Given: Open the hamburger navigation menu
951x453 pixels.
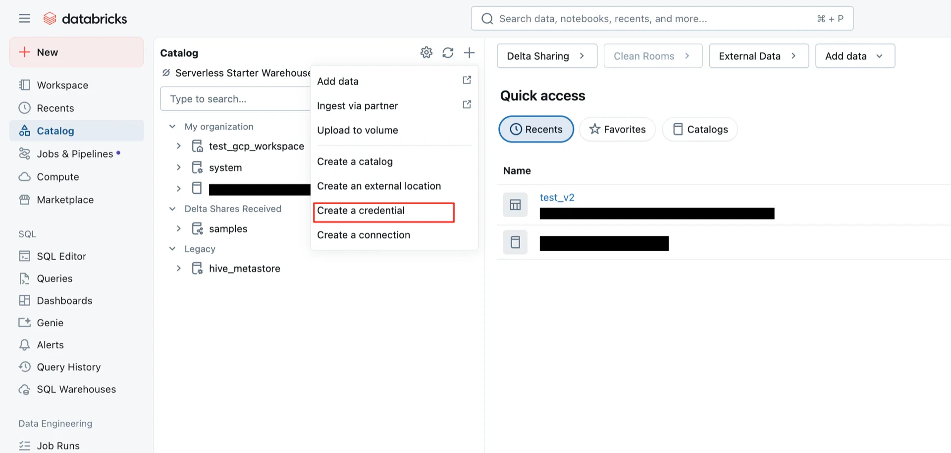Looking at the screenshot, I should [x=24, y=19].
